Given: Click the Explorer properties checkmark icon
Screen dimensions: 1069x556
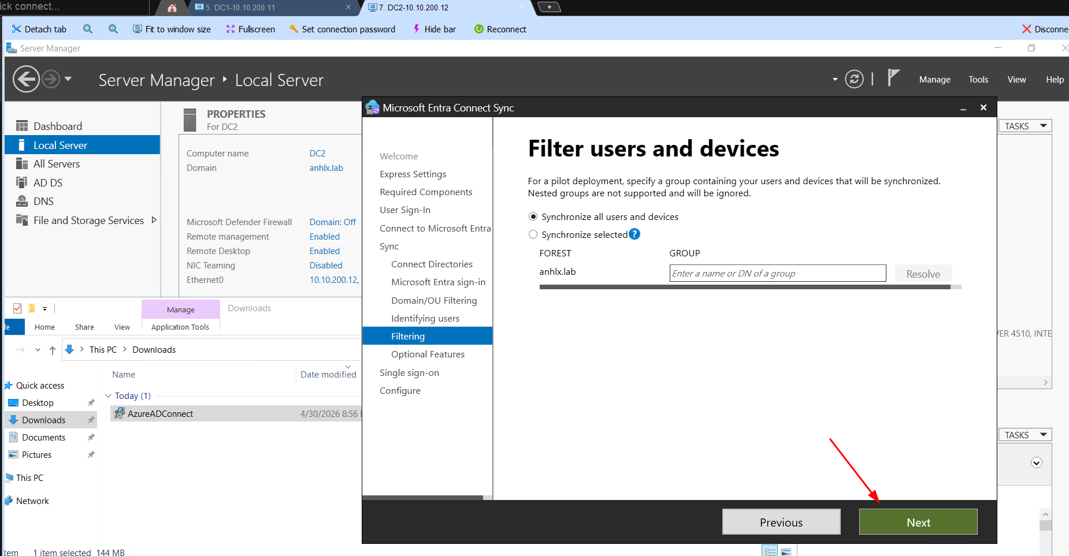Looking at the screenshot, I should click(17, 308).
